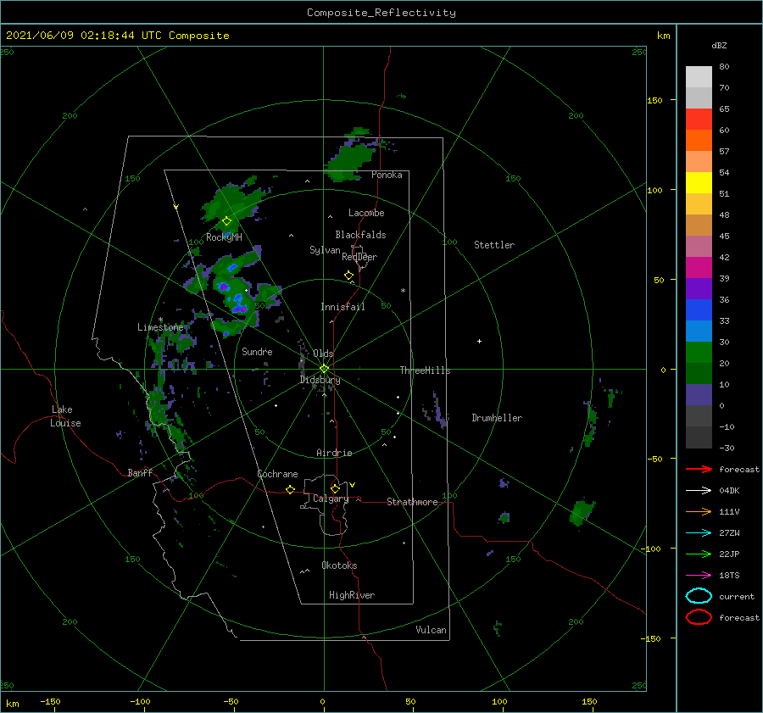Click the yellow diamond at the radar center near Olds
The height and width of the screenshot is (713, 763).
(x=324, y=369)
